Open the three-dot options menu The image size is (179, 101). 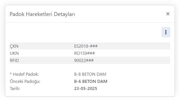tap(166, 32)
